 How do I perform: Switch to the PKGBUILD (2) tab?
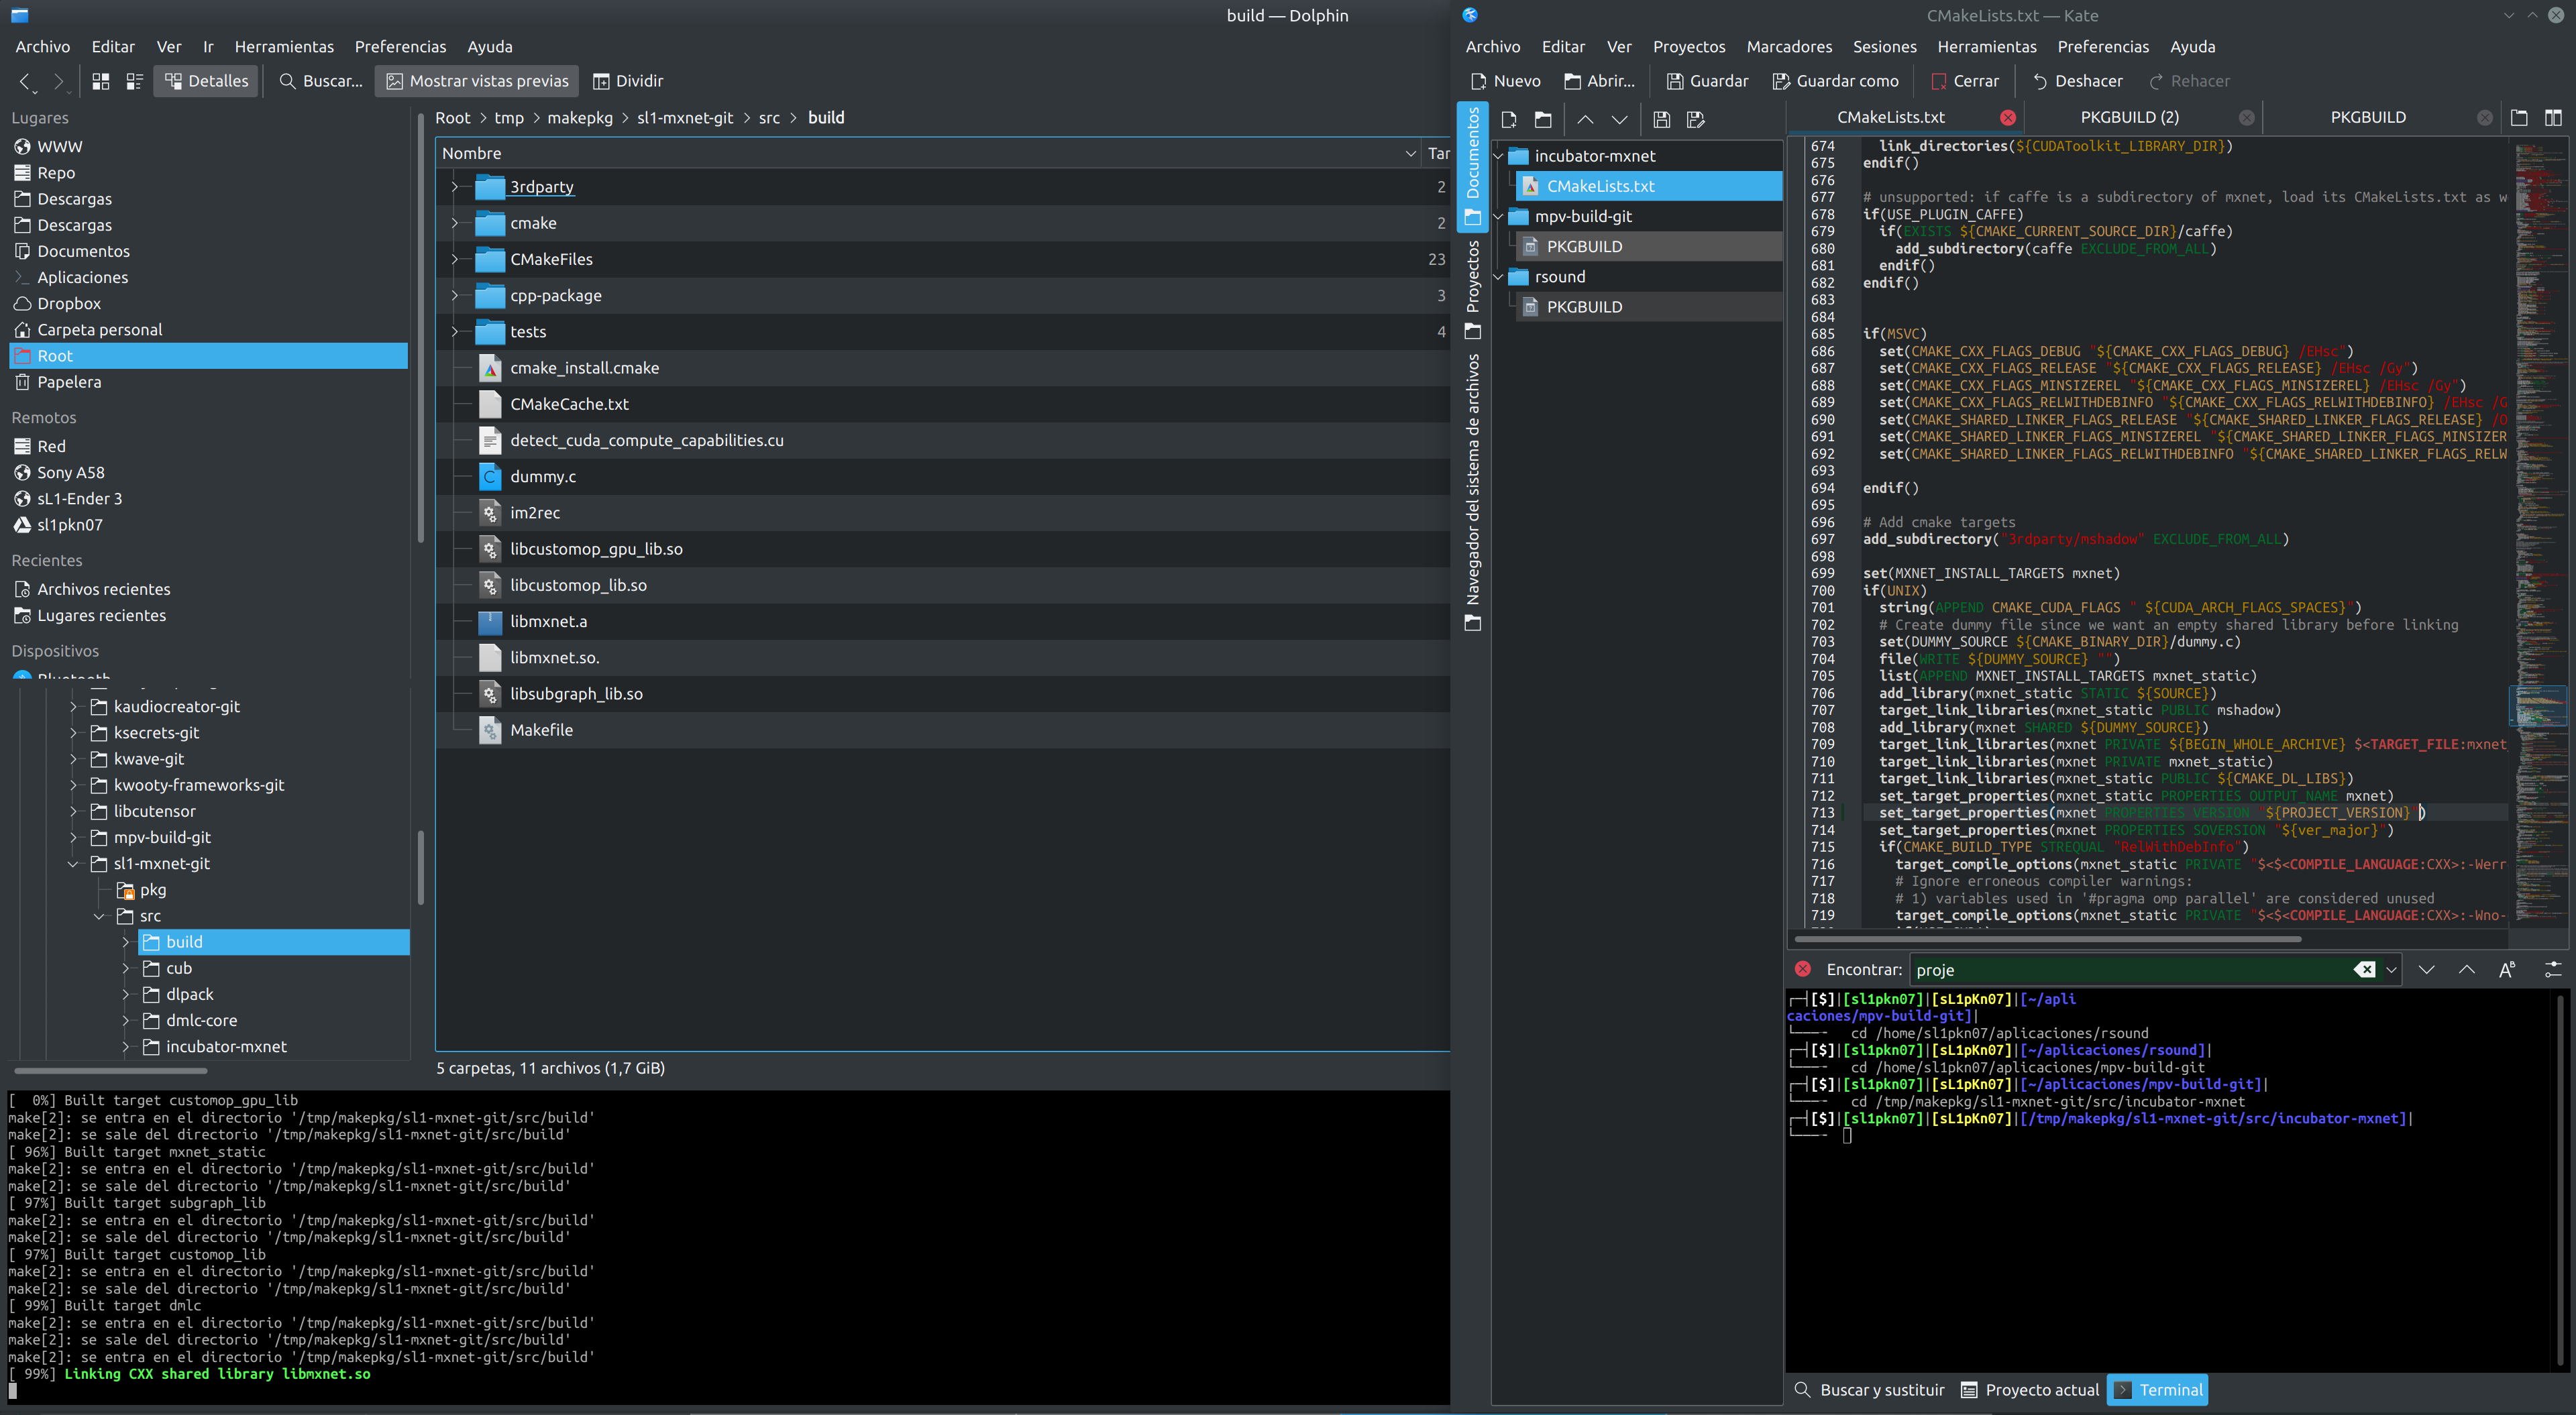[2129, 117]
